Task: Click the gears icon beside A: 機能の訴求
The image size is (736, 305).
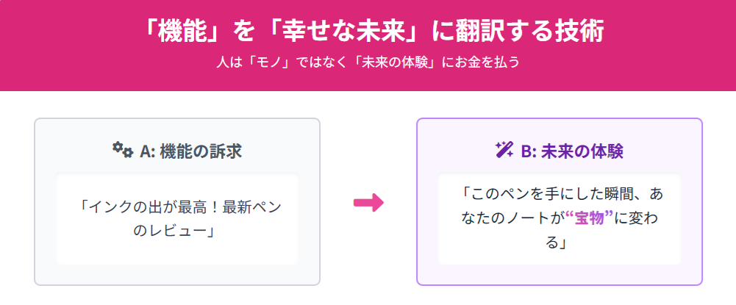Action: [x=123, y=150]
